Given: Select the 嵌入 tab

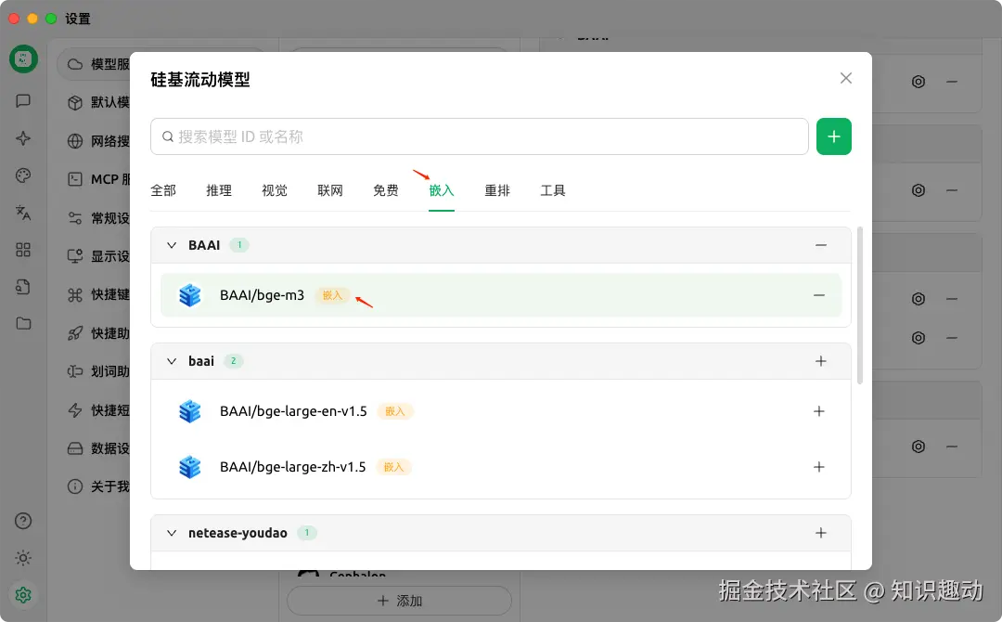Looking at the screenshot, I should click(x=441, y=190).
